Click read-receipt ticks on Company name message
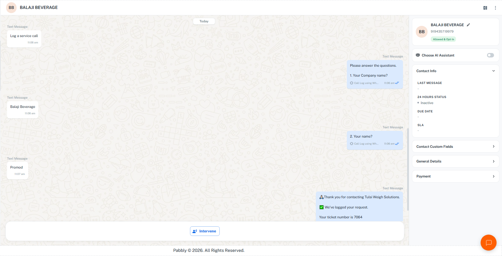 [397, 83]
